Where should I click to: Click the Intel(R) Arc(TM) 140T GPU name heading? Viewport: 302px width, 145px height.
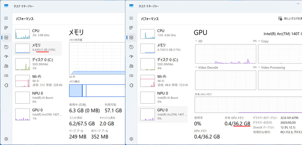283,34
